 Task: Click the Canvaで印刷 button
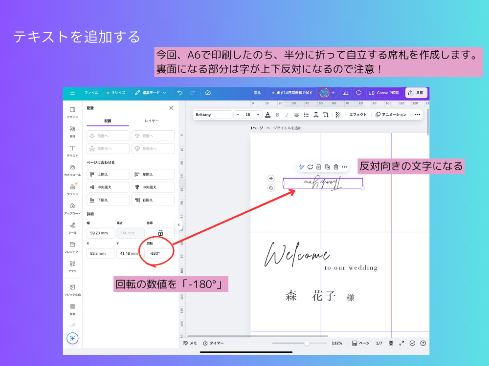[384, 93]
